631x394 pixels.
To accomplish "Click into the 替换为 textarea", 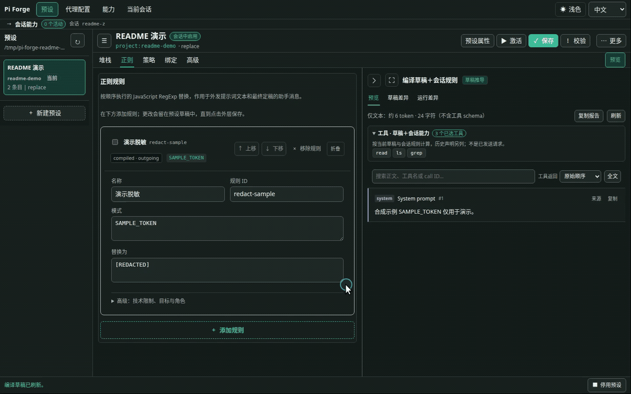I will [x=227, y=270].
